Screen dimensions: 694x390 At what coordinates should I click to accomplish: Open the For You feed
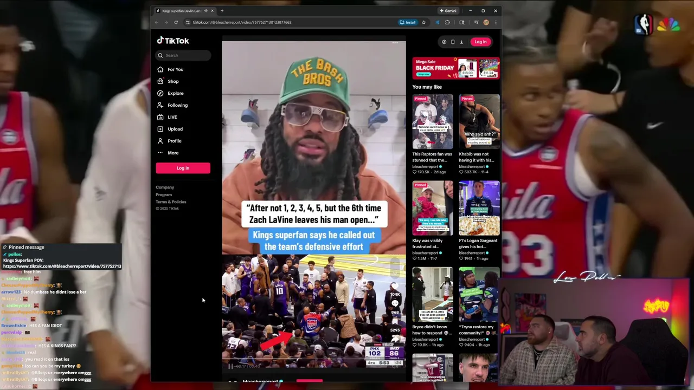(x=170, y=69)
